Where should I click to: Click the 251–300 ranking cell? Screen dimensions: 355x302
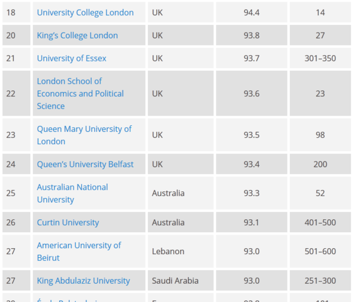click(320, 280)
